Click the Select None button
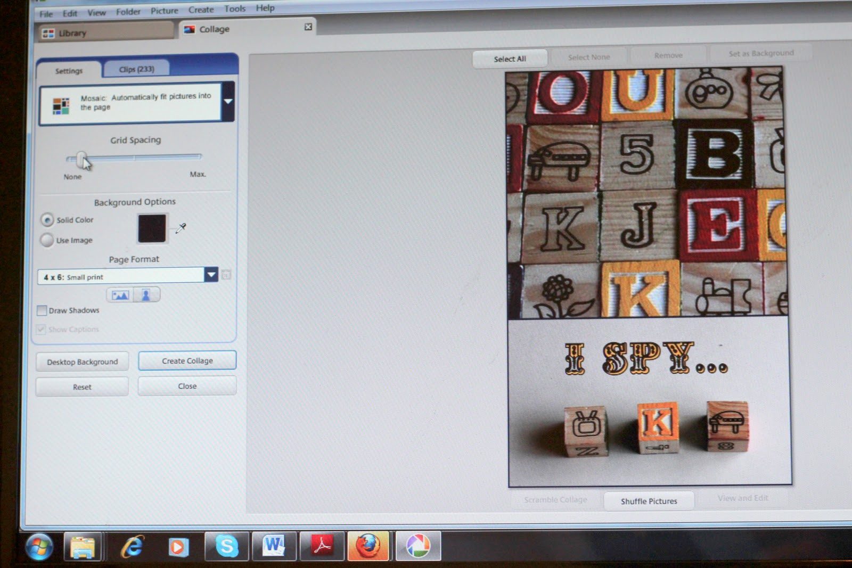This screenshot has width=852, height=568. pos(589,57)
